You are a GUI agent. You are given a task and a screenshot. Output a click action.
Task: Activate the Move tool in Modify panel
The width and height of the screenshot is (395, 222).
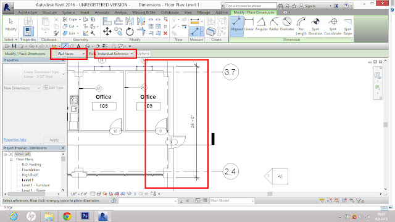click(x=107, y=31)
